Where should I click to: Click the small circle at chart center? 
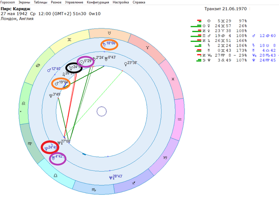click(x=102, y=111)
